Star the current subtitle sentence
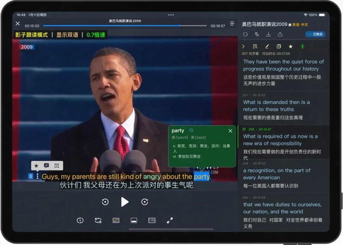This screenshot has height=245, width=343. [36, 166]
